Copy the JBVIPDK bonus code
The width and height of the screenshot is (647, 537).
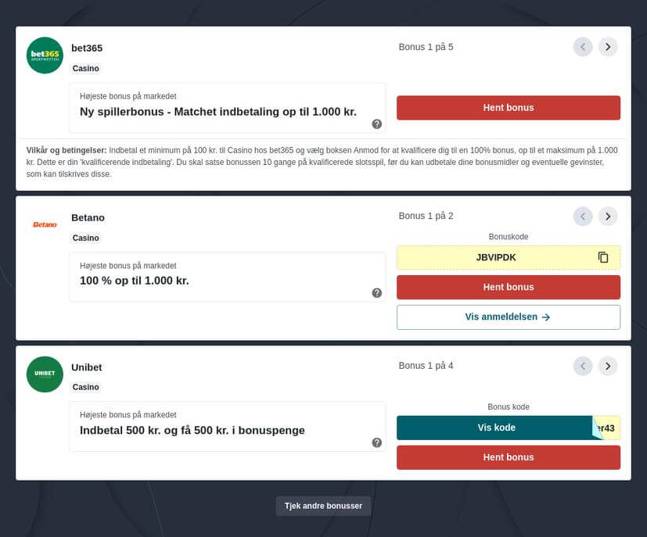pyautogui.click(x=603, y=257)
